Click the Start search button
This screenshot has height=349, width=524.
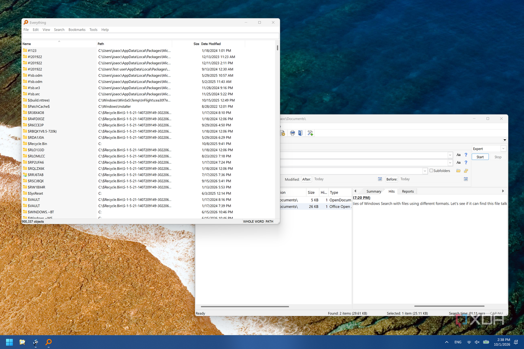pos(480,157)
